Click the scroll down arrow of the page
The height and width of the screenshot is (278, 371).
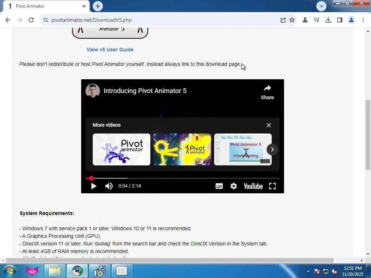coord(368,254)
